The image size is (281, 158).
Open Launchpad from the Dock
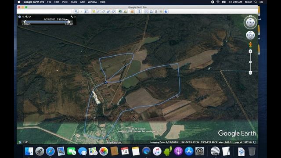pyautogui.click(x=40, y=151)
